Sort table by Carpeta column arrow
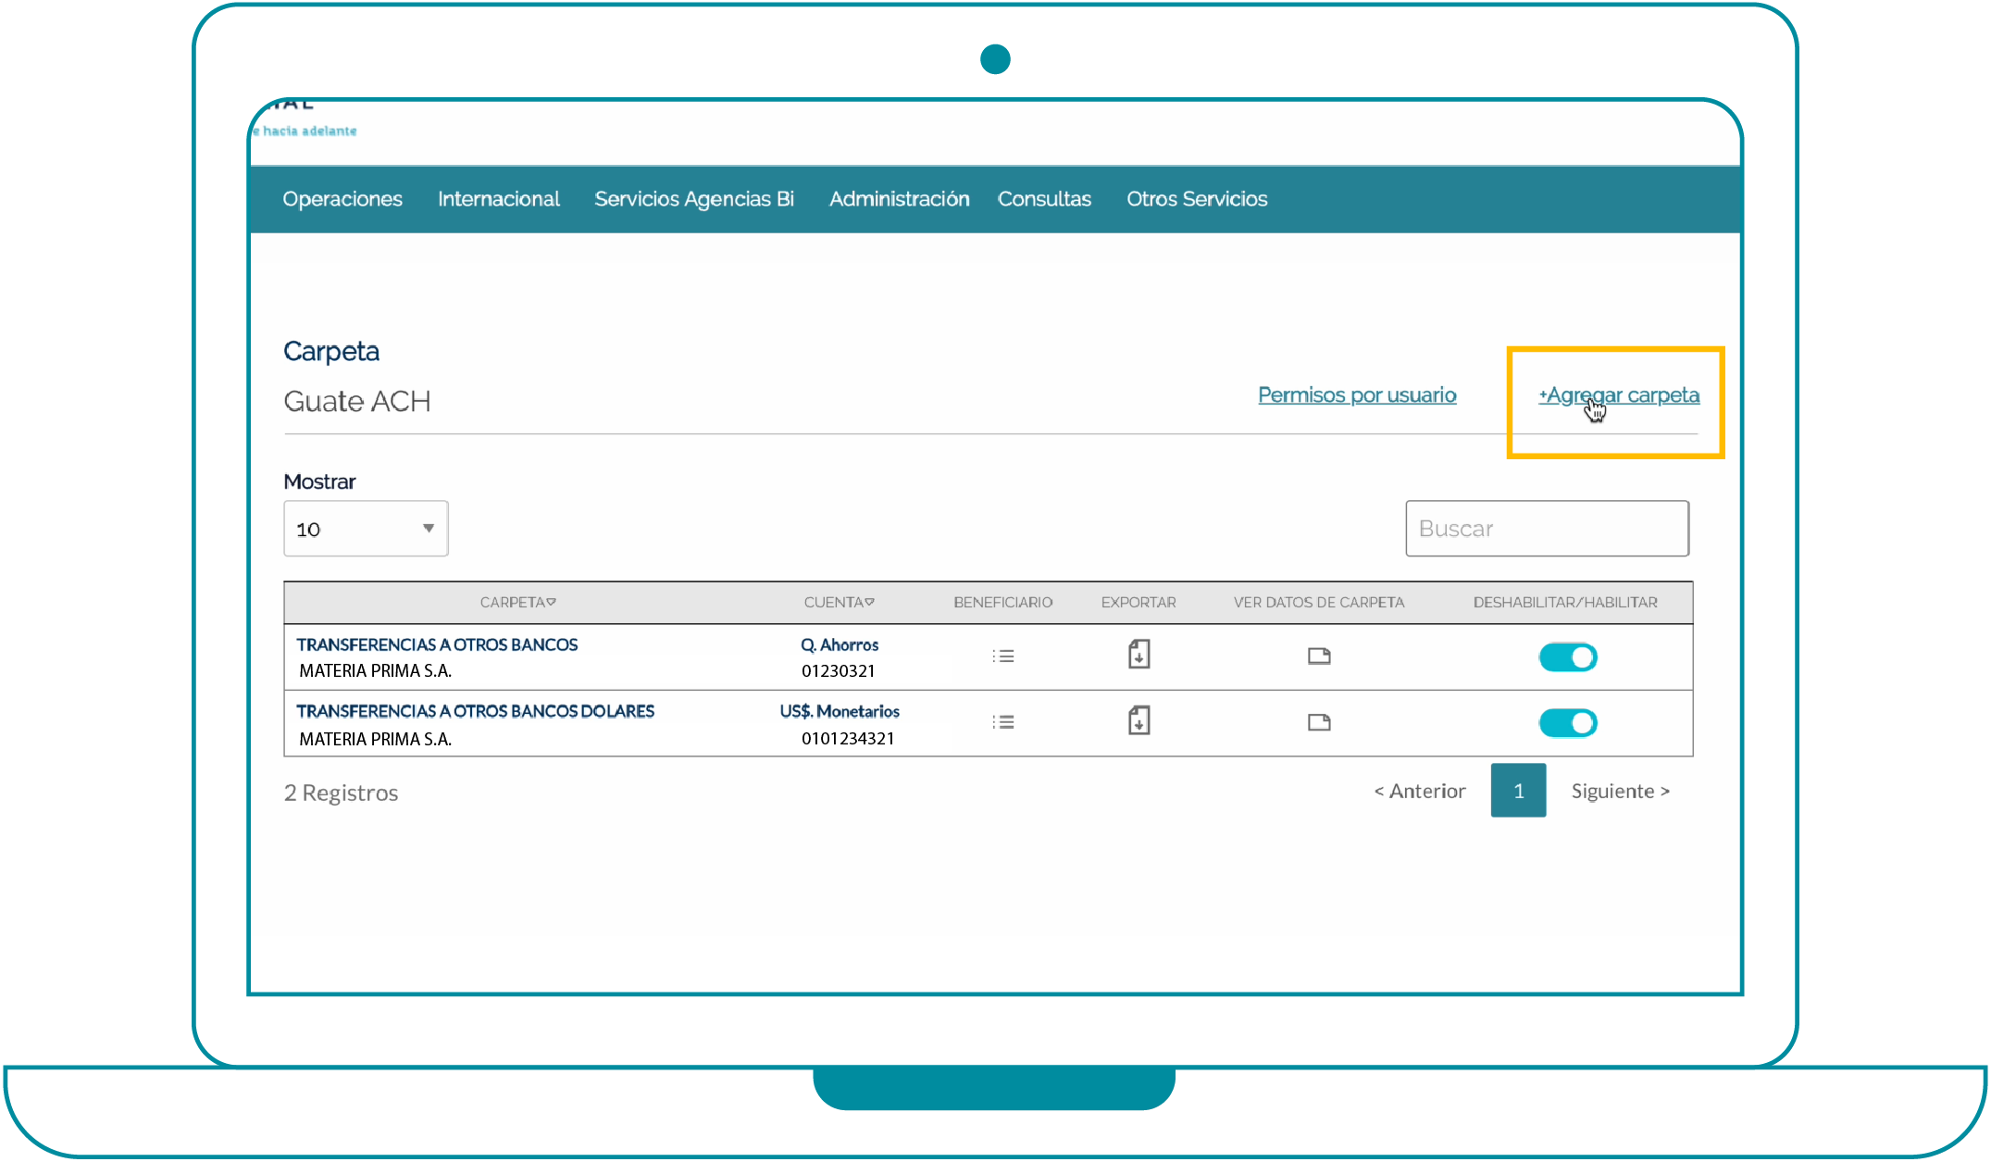 552,602
